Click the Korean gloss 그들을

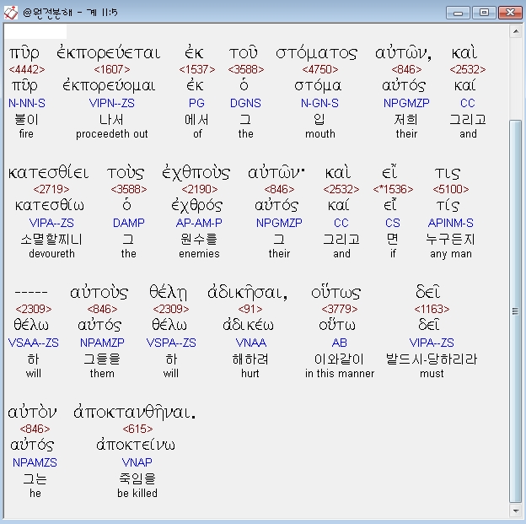[102, 359]
